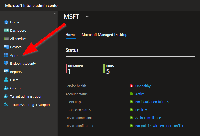Click the Endpoint security shield icon
The image size is (200, 136).
[6, 63]
